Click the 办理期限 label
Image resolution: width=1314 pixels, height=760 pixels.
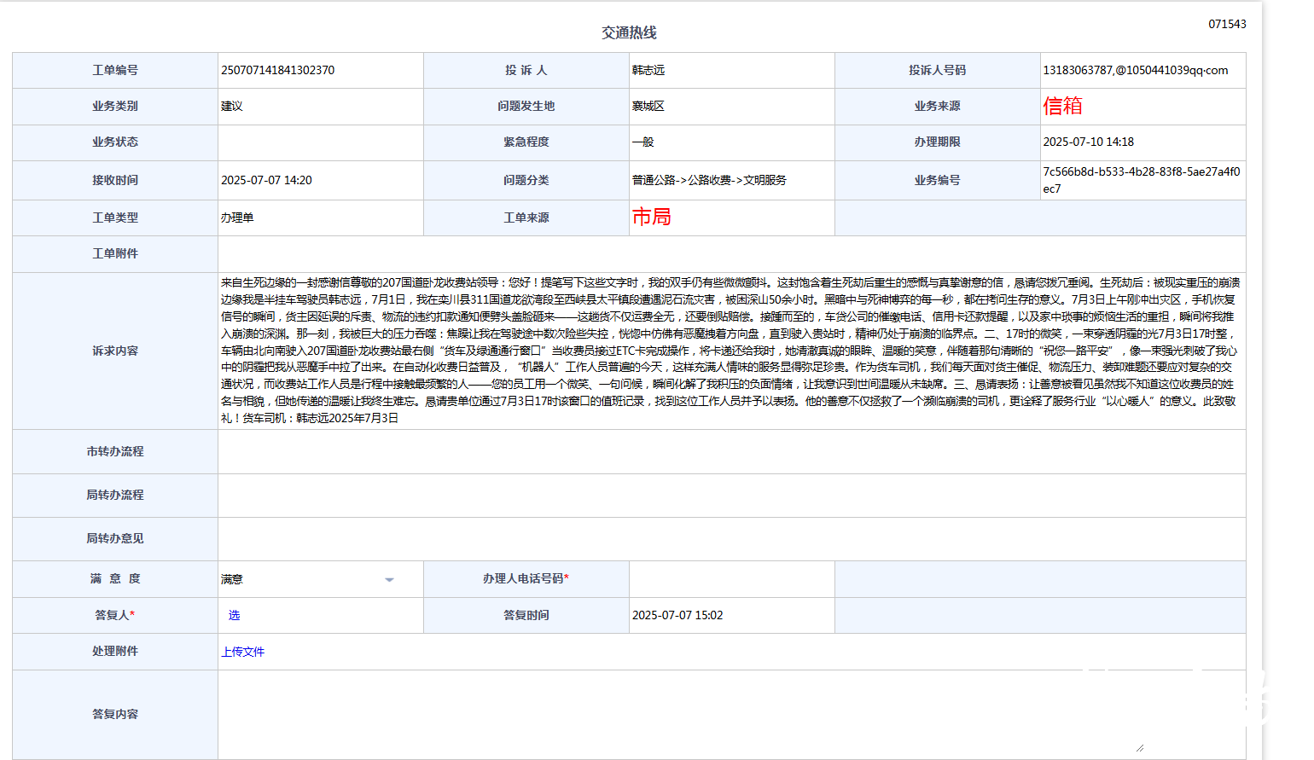[x=937, y=142]
